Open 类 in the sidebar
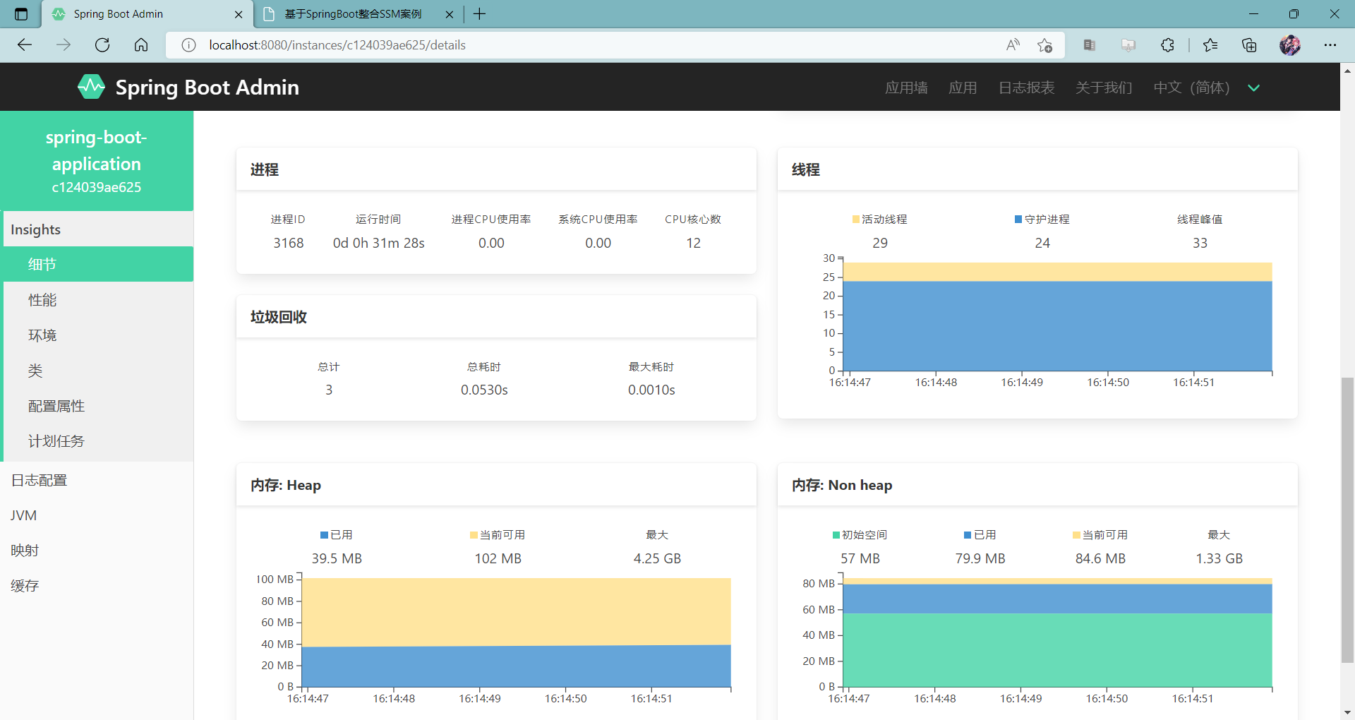This screenshot has height=720, width=1355. [98, 371]
